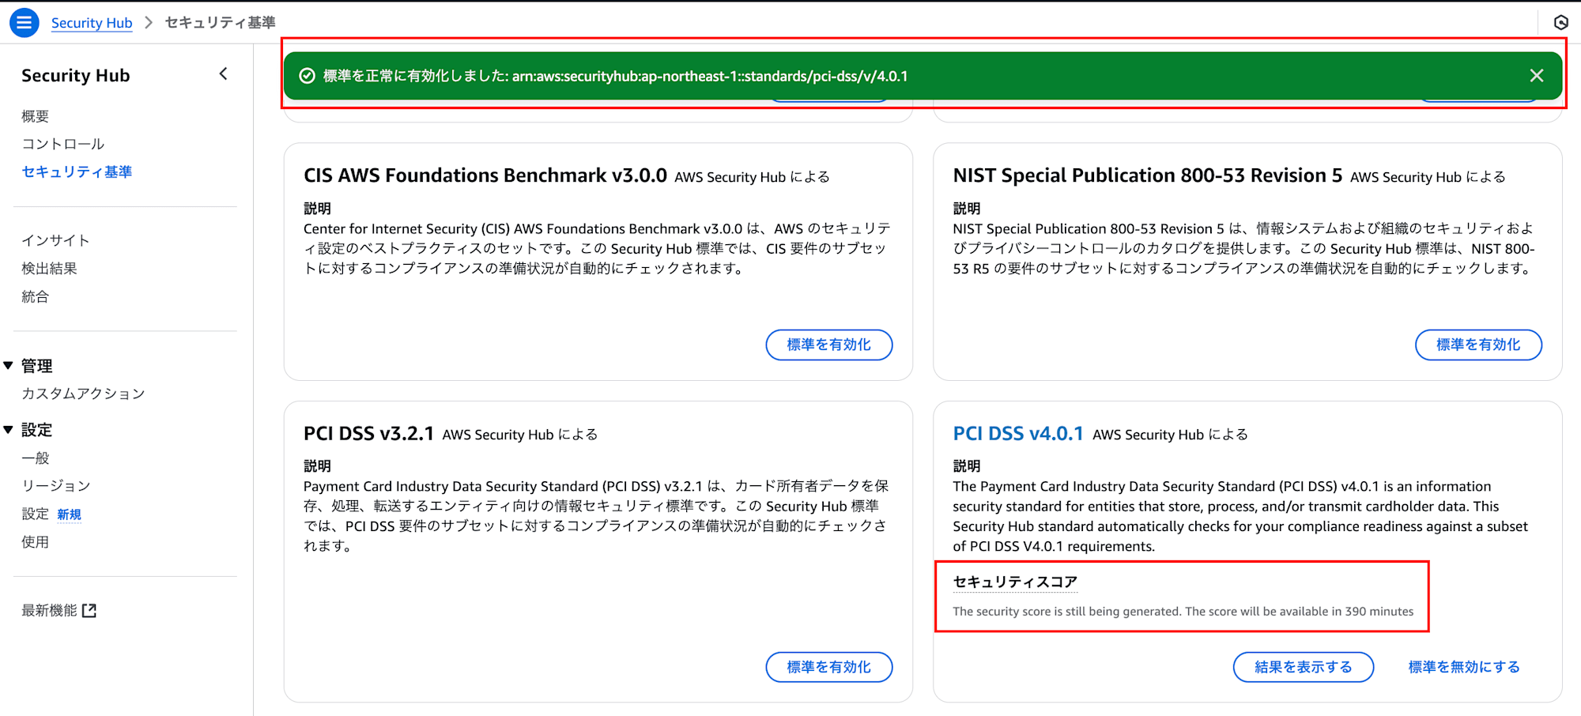
Task: Click the 新規 badge in sidebar
Action: coord(70,514)
